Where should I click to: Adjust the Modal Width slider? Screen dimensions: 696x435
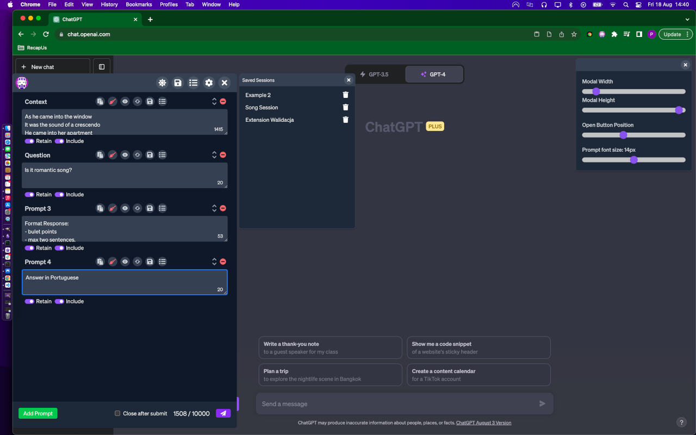click(633, 91)
